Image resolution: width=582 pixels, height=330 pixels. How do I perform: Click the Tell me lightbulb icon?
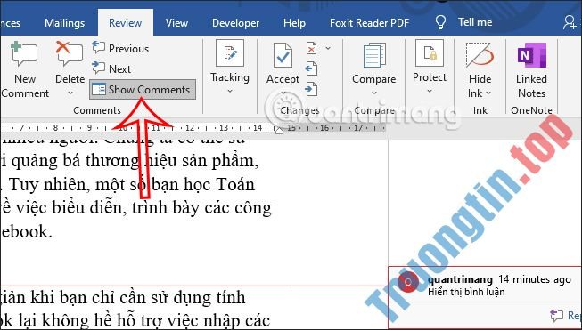[440, 22]
